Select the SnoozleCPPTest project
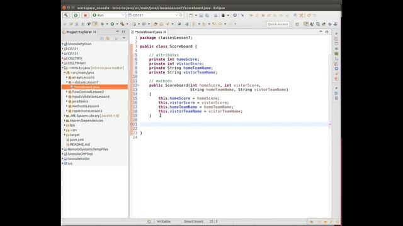Screen dimensions: 403x226 click(80, 154)
